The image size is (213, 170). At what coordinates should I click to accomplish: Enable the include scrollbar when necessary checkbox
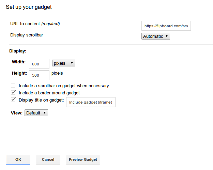tap(13, 86)
